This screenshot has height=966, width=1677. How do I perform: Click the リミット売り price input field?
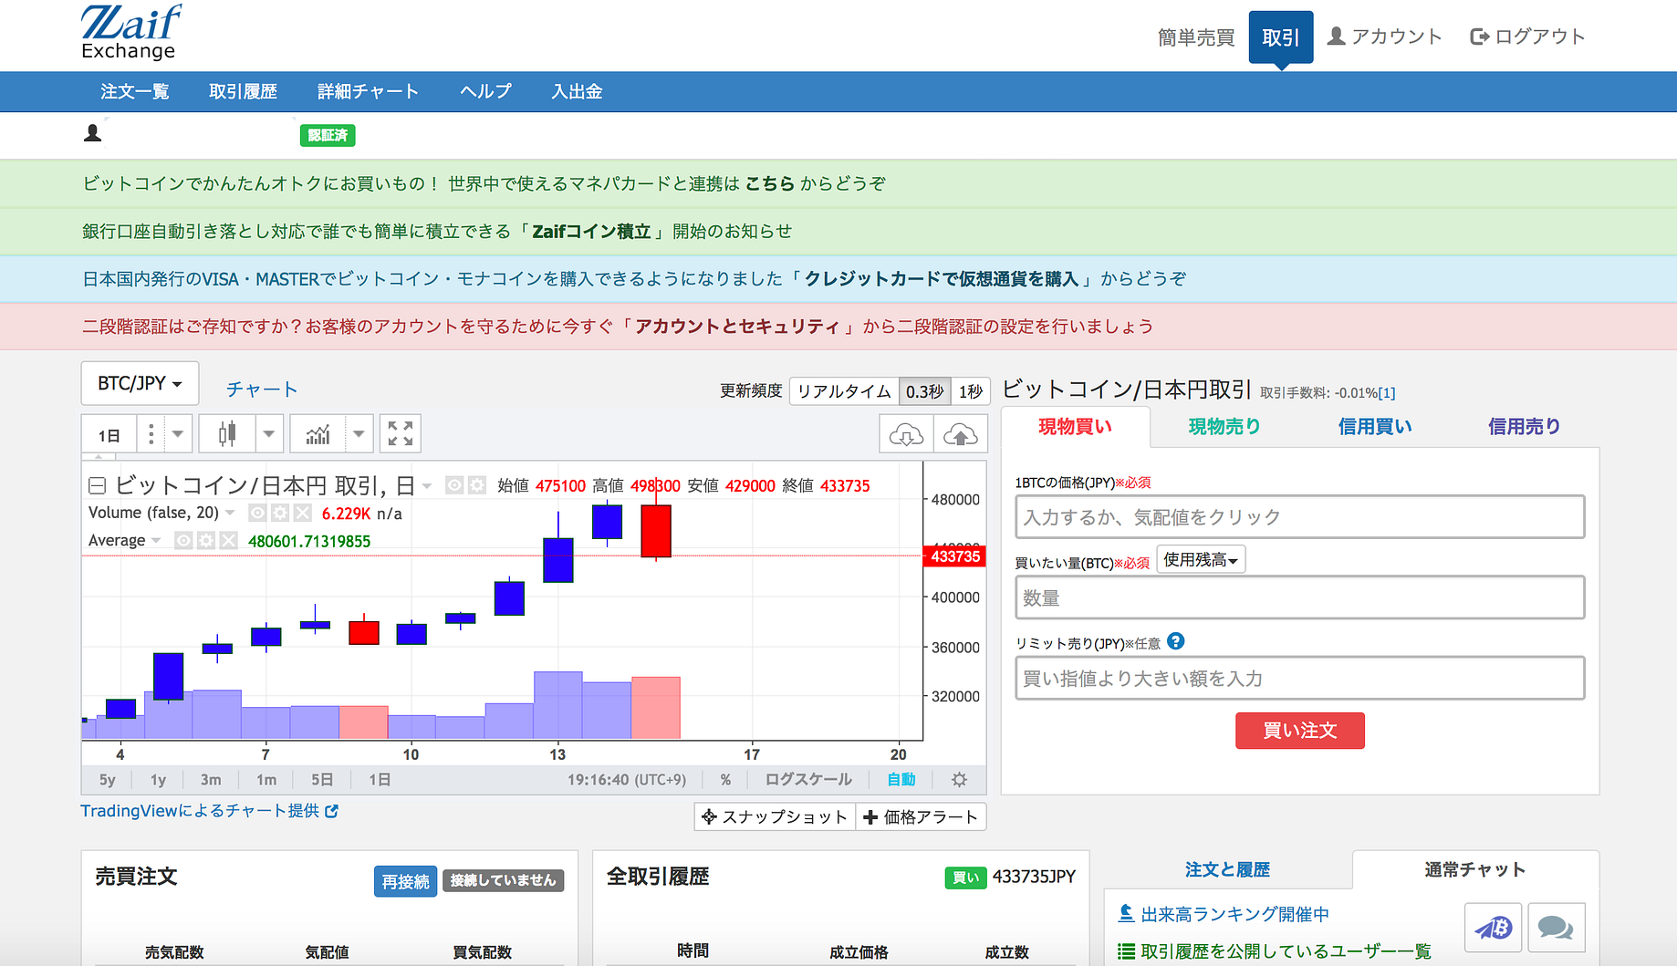click(1300, 678)
